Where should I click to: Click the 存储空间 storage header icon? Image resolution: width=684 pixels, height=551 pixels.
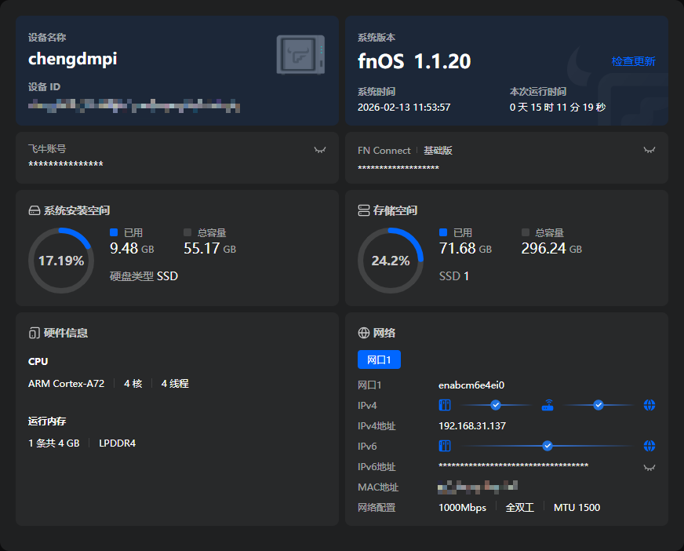point(363,210)
